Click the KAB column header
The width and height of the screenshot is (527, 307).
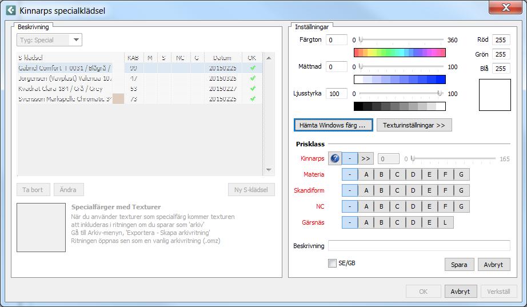coord(133,58)
